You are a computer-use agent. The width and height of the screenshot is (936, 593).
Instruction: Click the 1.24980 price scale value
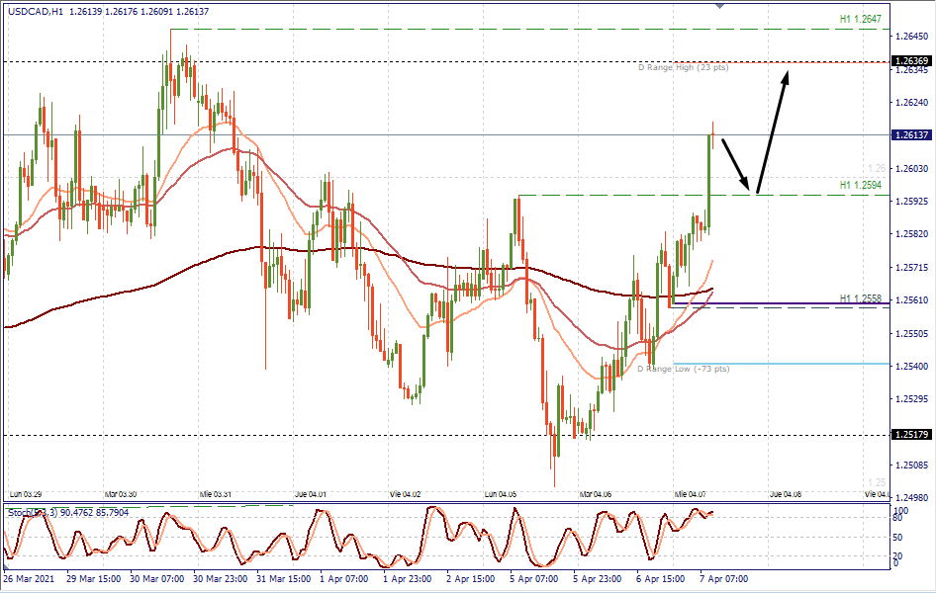click(x=912, y=497)
